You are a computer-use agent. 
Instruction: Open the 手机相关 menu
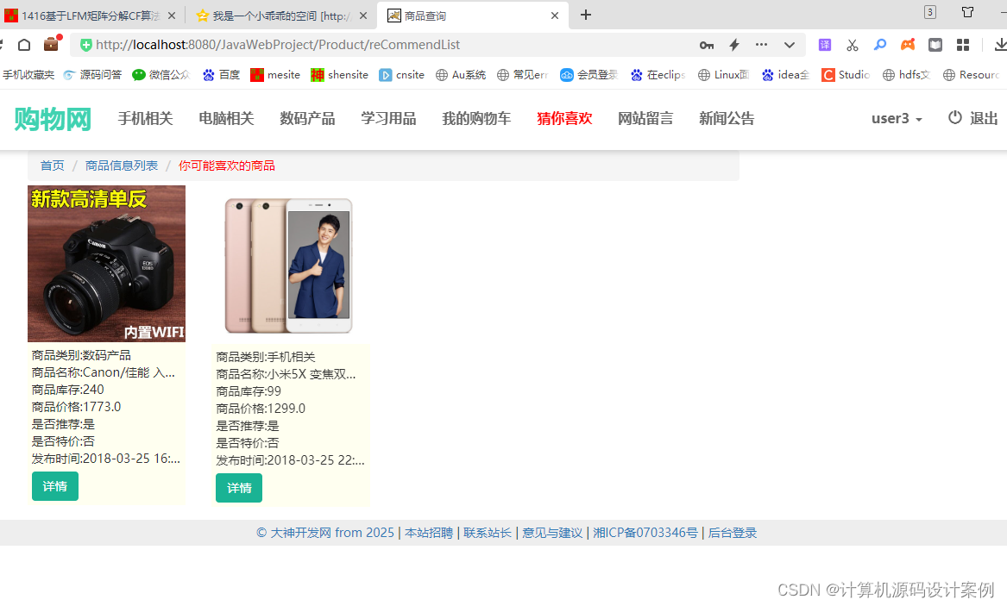pyautogui.click(x=145, y=119)
